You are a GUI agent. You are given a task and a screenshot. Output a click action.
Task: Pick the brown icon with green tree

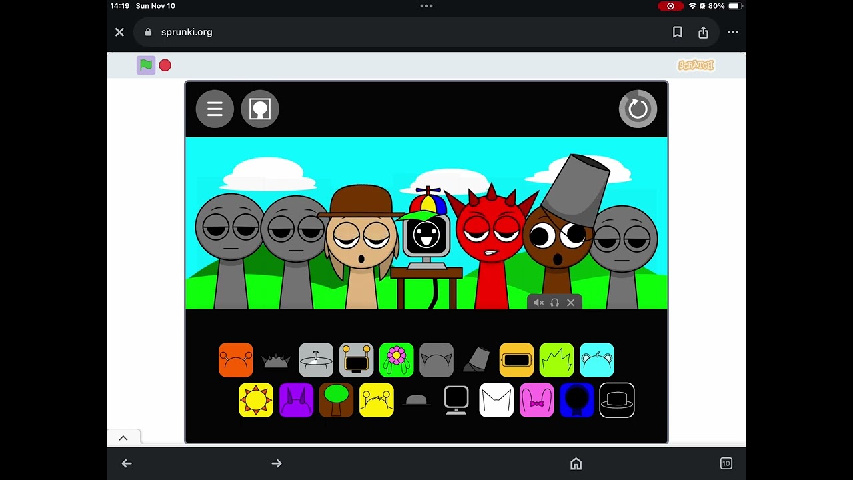tap(336, 400)
